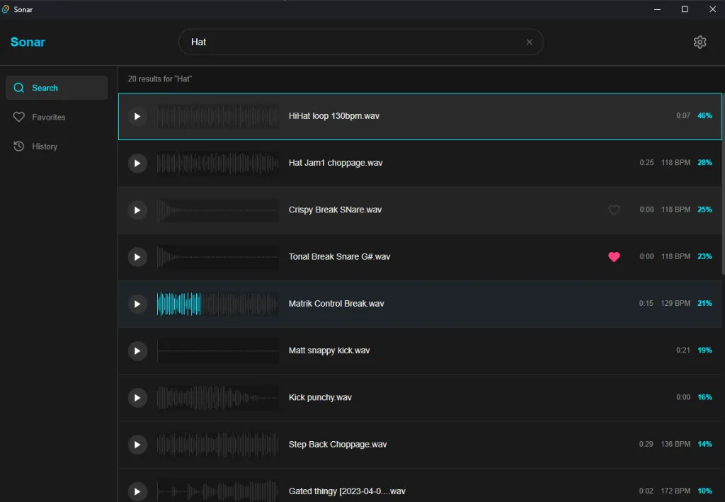Click inside the search input field

click(319, 42)
